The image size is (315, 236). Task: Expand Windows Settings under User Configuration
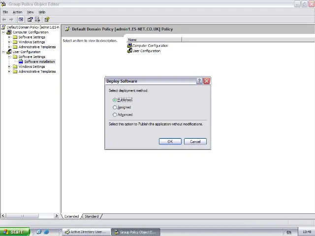point(9,67)
